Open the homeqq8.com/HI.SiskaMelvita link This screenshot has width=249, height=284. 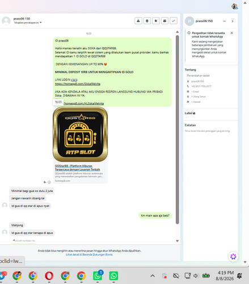(x=83, y=103)
